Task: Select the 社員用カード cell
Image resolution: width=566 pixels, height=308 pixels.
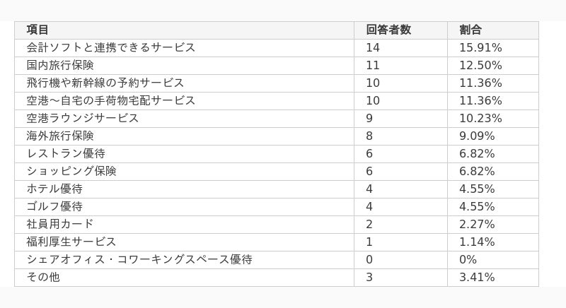Action: 184,225
